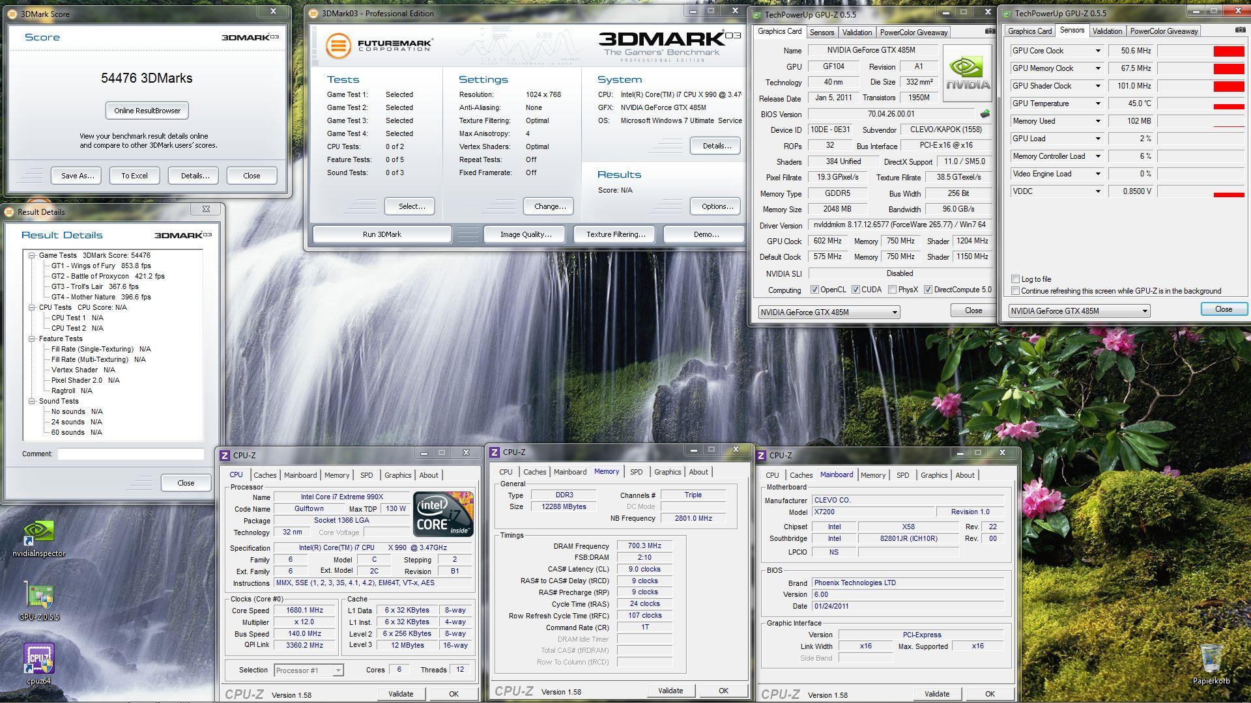Click the camera icon in GPU-Z Sensors window
This screenshot has height=703, width=1251.
[1239, 30]
